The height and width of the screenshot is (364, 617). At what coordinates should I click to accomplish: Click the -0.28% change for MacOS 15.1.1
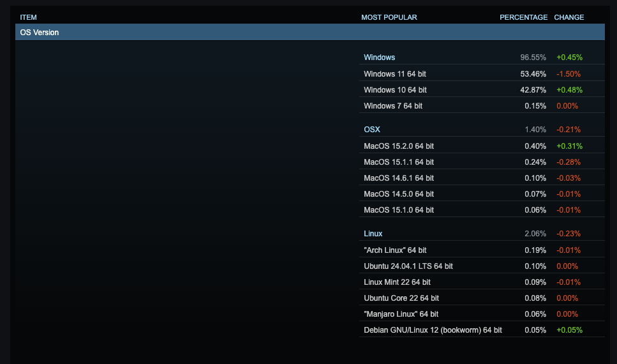point(569,162)
